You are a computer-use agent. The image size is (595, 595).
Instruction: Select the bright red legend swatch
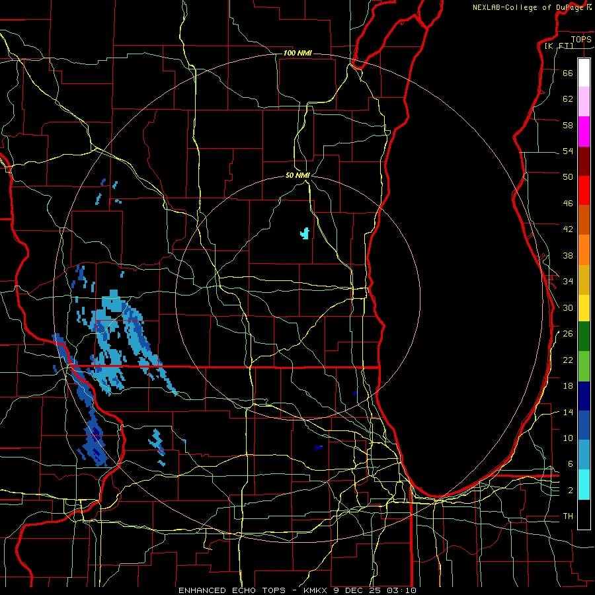pyautogui.click(x=584, y=191)
